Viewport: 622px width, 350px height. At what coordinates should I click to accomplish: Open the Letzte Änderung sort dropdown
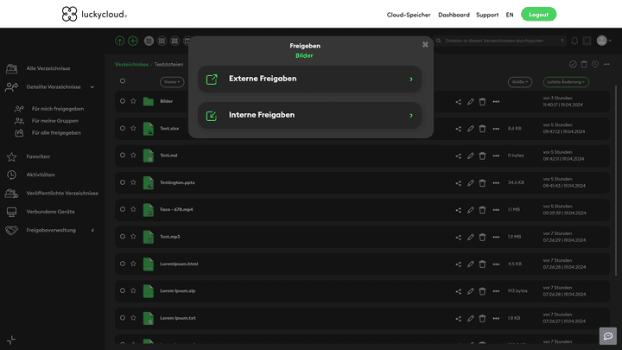(x=566, y=82)
